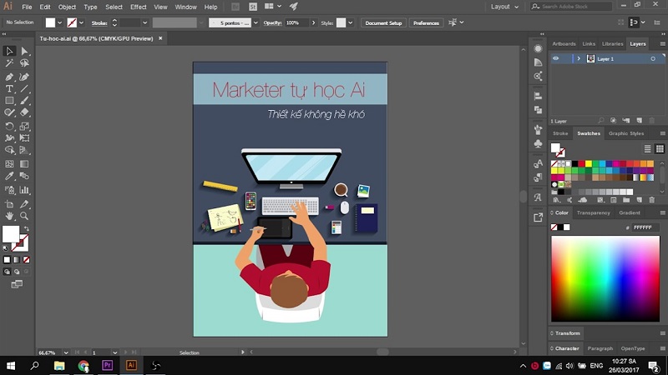Select the Zoom tool
Screen dimensions: 668x375
coord(24,216)
